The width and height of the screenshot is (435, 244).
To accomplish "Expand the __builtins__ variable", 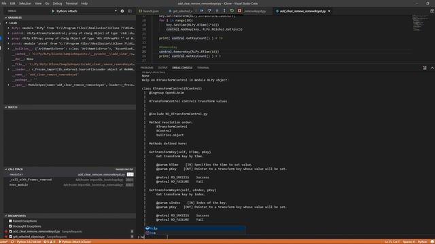I will 9,49.
